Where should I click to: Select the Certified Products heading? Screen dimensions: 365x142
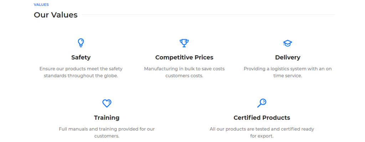(x=262, y=118)
